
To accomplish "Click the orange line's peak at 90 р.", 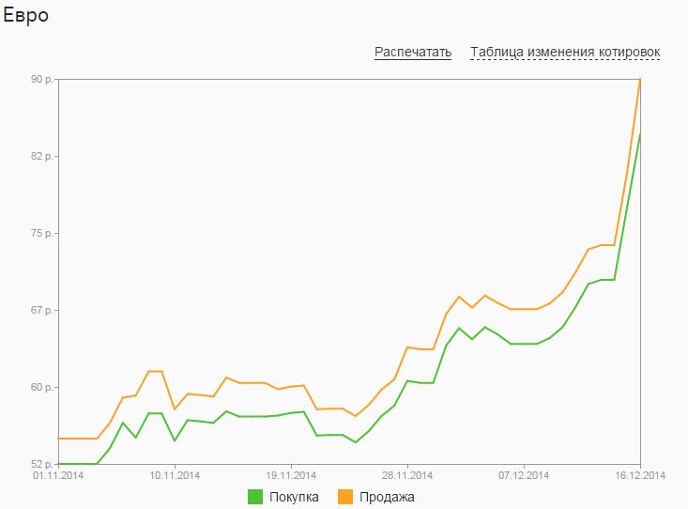I will click(x=640, y=80).
